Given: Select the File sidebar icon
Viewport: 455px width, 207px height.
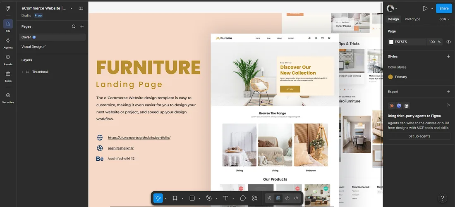Looking at the screenshot, I should tap(8, 24).
